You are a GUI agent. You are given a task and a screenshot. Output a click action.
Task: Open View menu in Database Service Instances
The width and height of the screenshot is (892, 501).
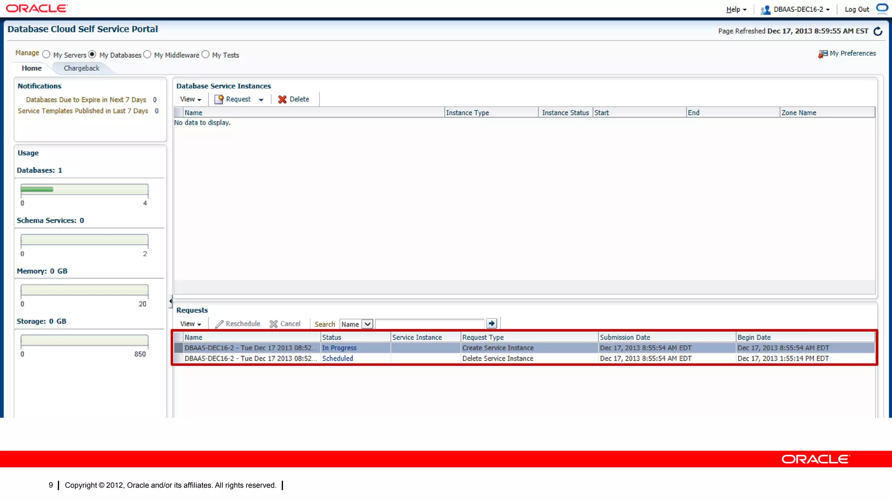191,99
